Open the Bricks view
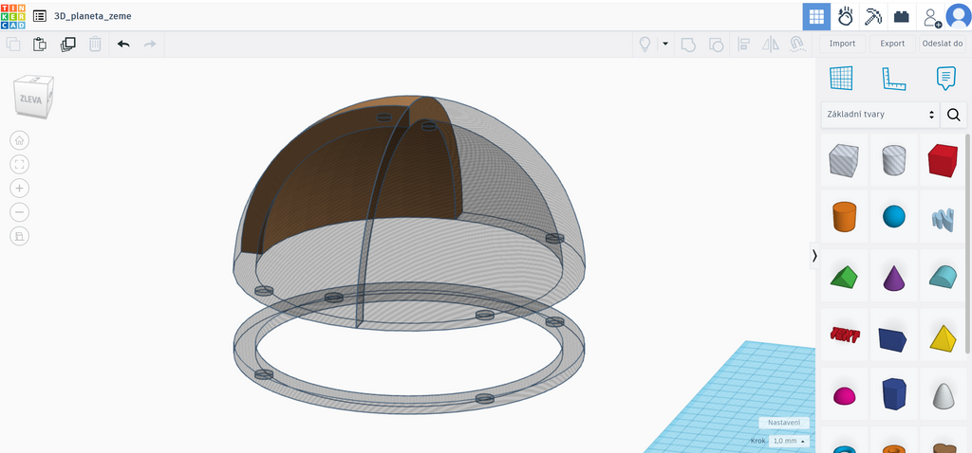 click(x=902, y=17)
